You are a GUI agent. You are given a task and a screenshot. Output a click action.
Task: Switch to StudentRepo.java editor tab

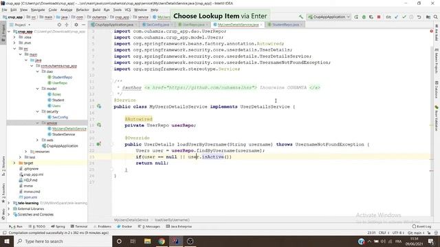(285, 25)
